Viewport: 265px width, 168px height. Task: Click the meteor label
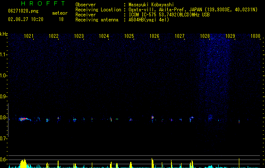coord(60,13)
